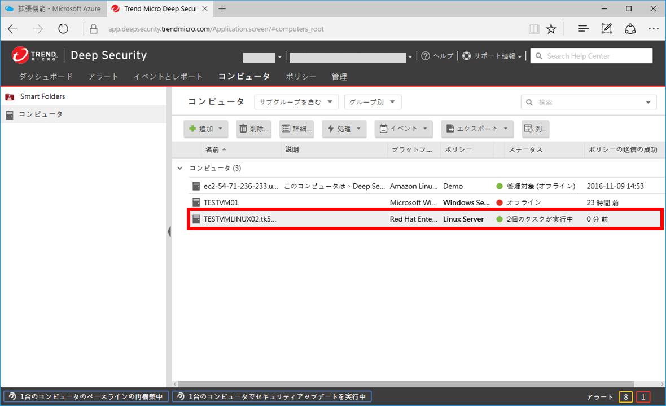
Task: Open a new browser tab plus
Action: [x=222, y=8]
